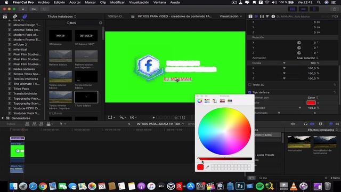The height and width of the screenshot is (192, 341).
Task: Adjust the brightness slider under the color wheel
Action: pyautogui.click(x=225, y=159)
